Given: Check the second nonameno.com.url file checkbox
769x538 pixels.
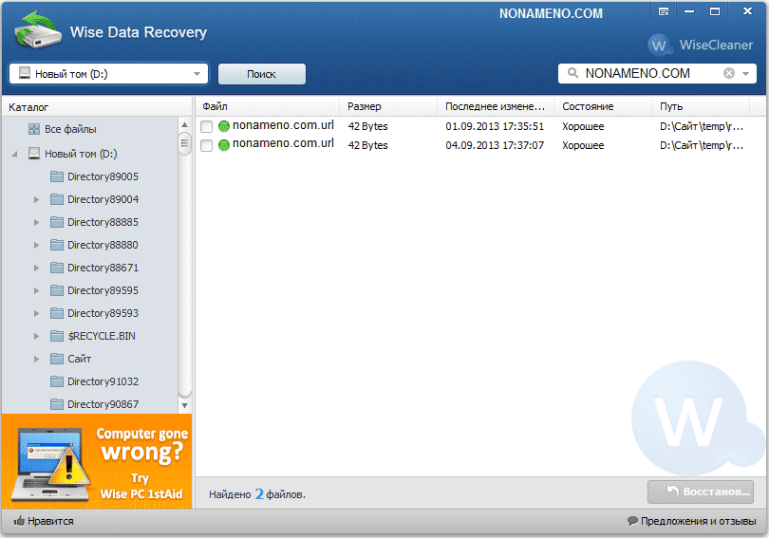Looking at the screenshot, I should coord(207,145).
